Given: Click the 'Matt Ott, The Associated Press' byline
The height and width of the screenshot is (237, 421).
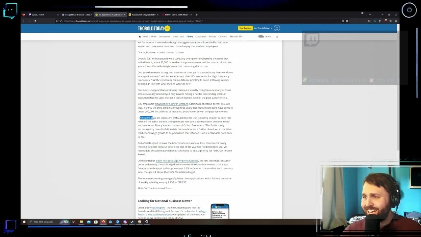Looking at the screenshot, I should pyautogui.click(x=155, y=188).
